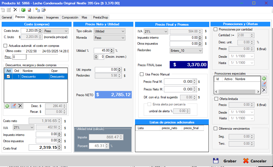The image size is (273, 167).
Task: Uncheck the Descuento row Act checkbox
Action: (x=8, y=76)
